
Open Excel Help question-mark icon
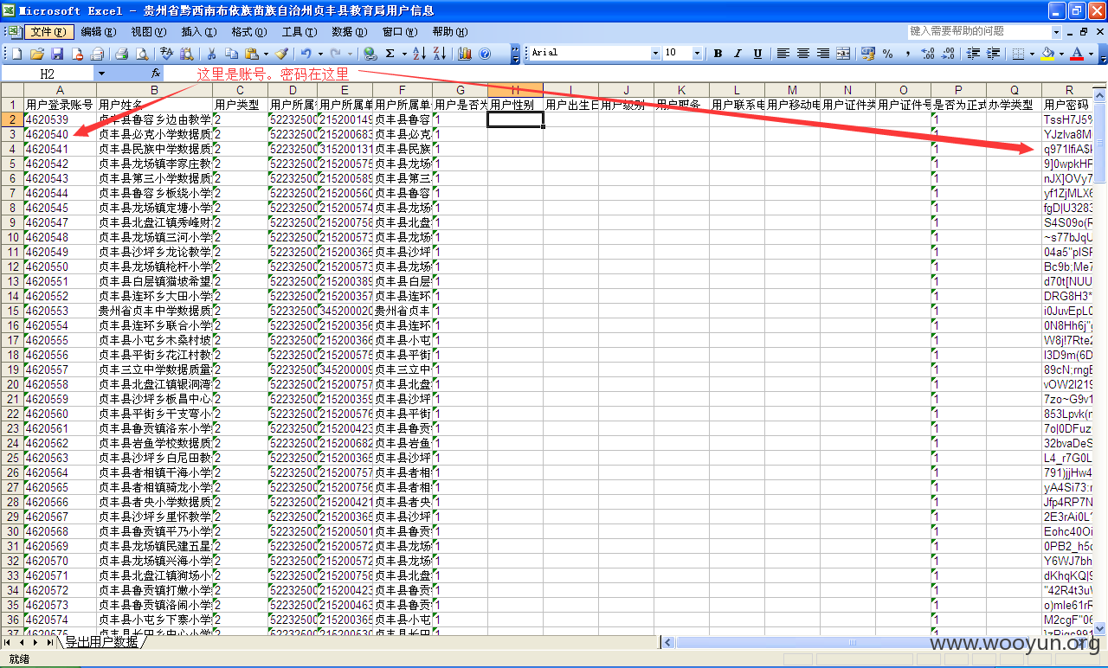[x=485, y=54]
